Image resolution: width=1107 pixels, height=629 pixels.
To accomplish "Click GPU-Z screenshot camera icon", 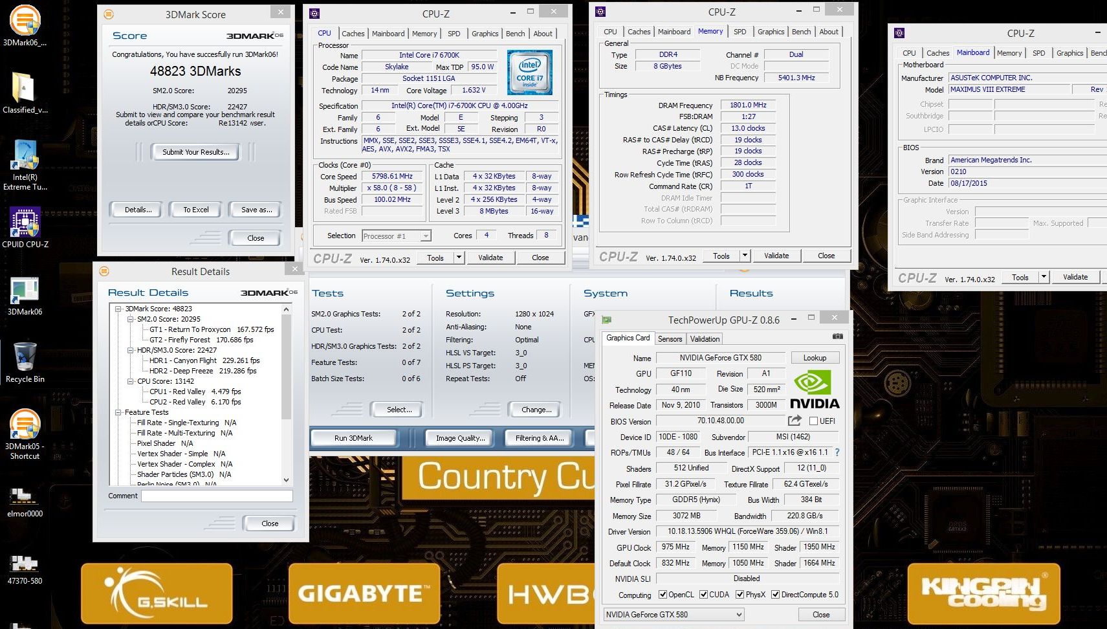I will 837,337.
